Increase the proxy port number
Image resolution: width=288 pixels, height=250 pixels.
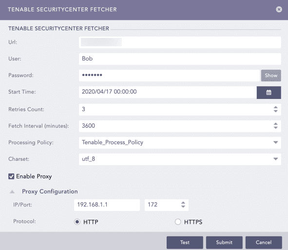(183, 203)
